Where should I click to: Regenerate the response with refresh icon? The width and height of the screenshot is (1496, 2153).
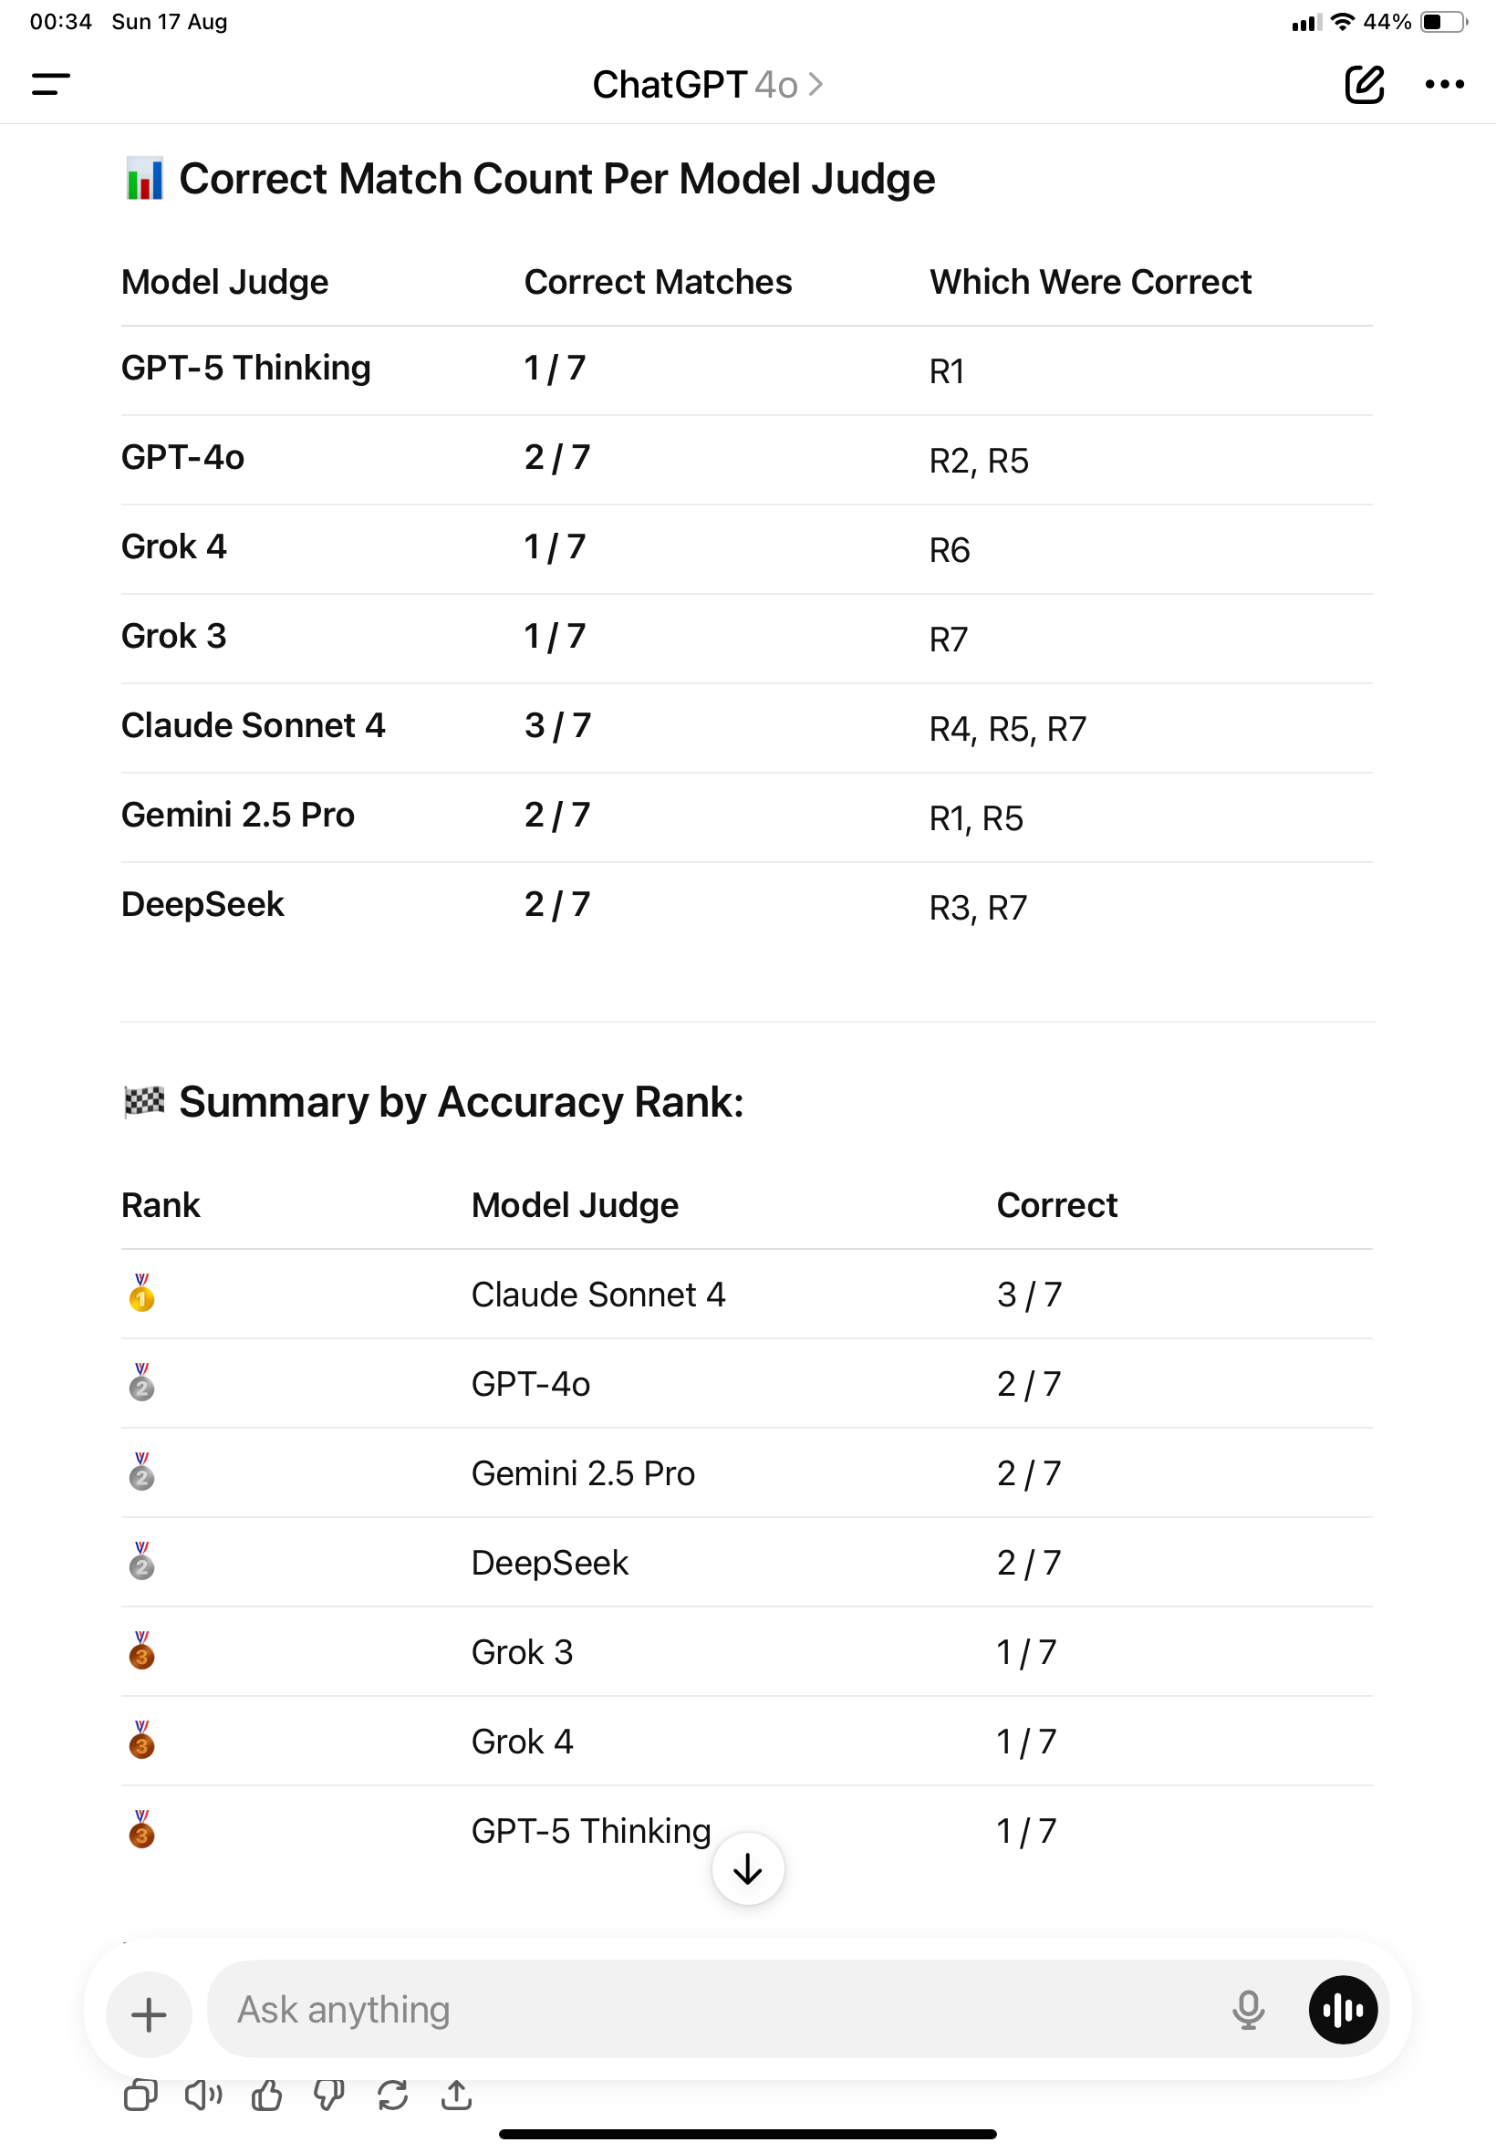coord(393,2095)
